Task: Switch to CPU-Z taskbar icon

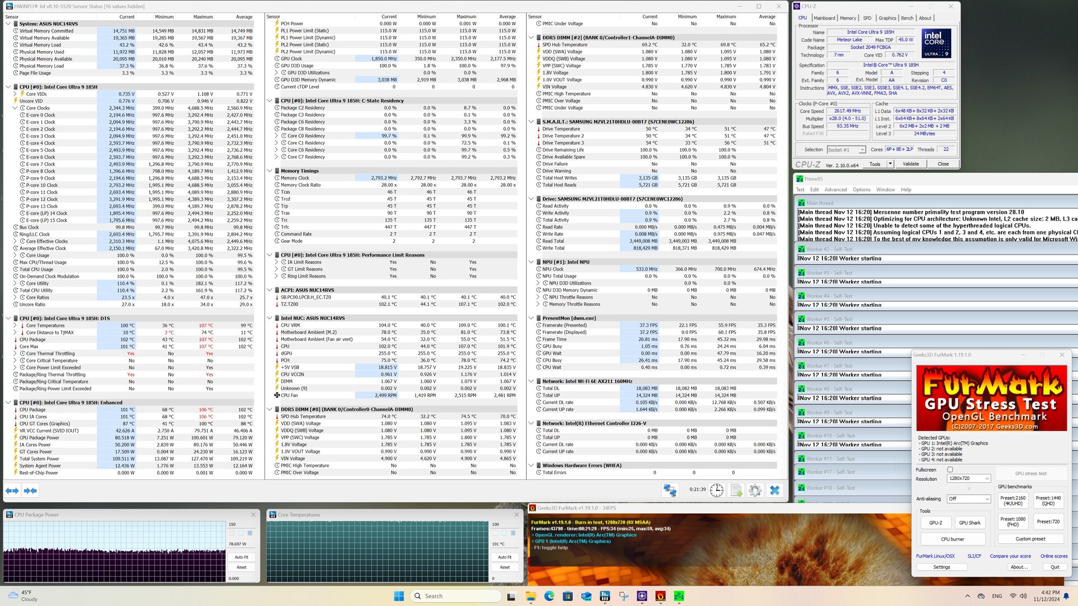Action: [642, 596]
